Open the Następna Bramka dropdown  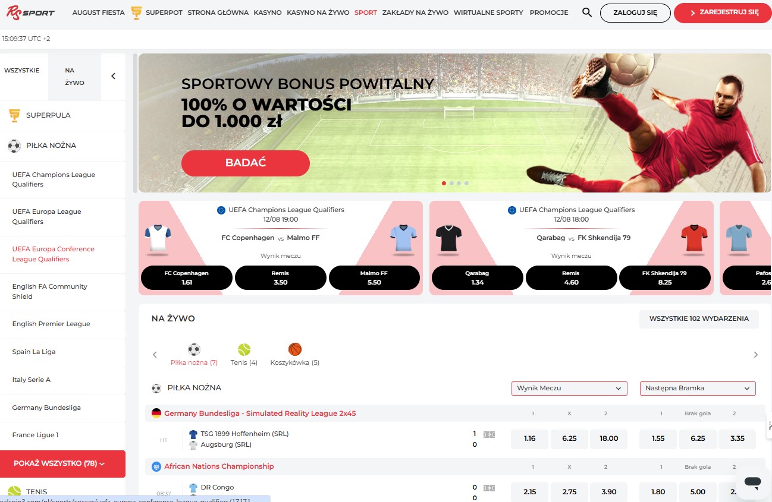point(698,388)
